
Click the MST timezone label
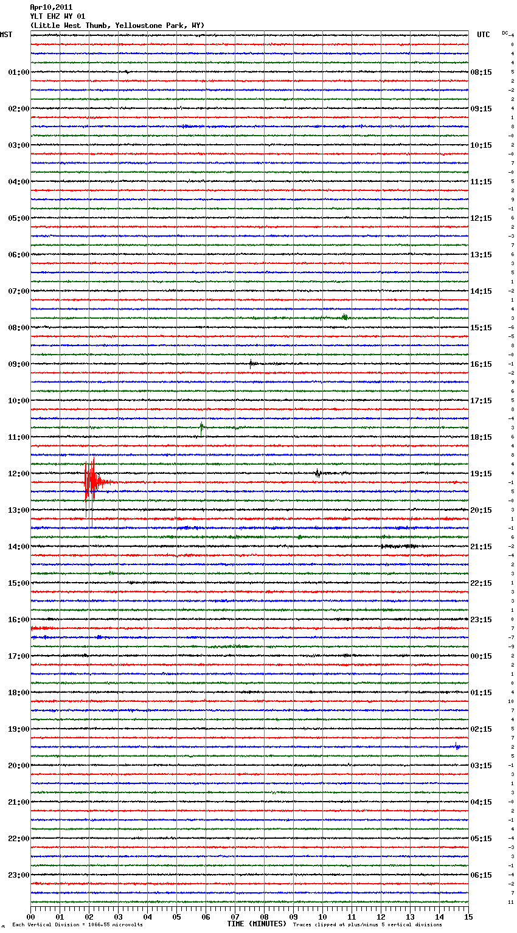coord(6,35)
